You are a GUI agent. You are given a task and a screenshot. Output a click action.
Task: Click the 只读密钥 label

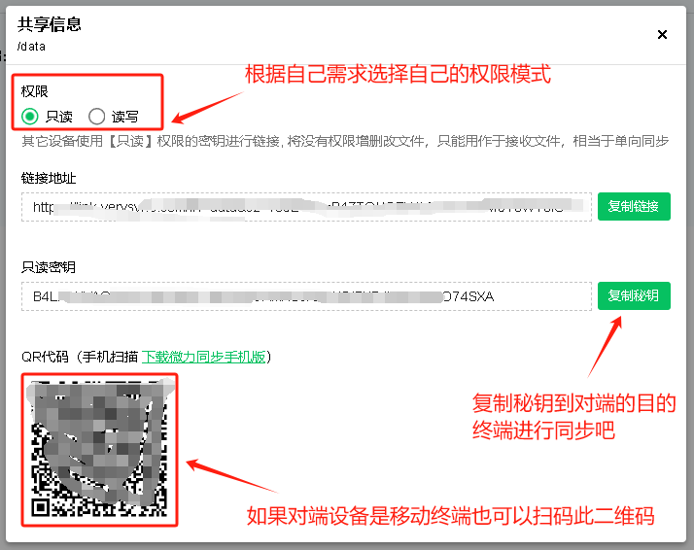[49, 267]
